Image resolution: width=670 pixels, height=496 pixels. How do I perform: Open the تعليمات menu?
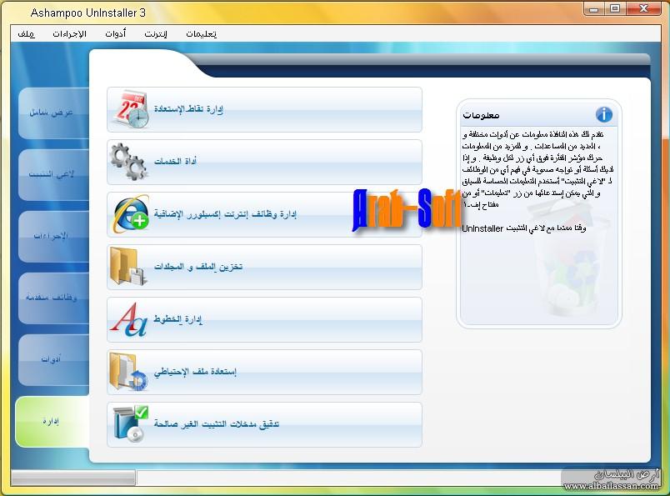coord(202,34)
